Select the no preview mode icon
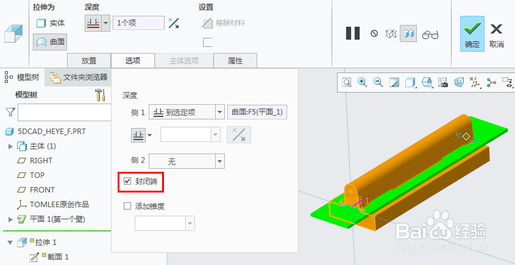Viewport: 515px width, 265px height. click(374, 33)
